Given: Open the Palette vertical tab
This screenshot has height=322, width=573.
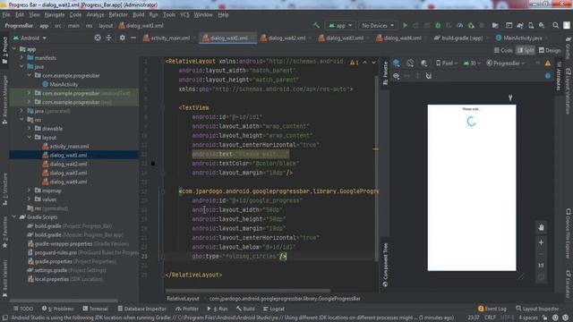Looking at the screenshot, I should [x=385, y=73].
